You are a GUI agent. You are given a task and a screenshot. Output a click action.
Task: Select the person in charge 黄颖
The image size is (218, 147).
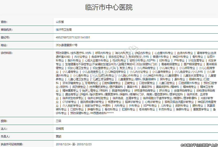58,136
